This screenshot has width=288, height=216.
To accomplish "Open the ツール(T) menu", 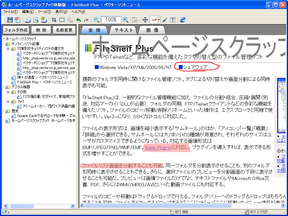I will point(44,12).
